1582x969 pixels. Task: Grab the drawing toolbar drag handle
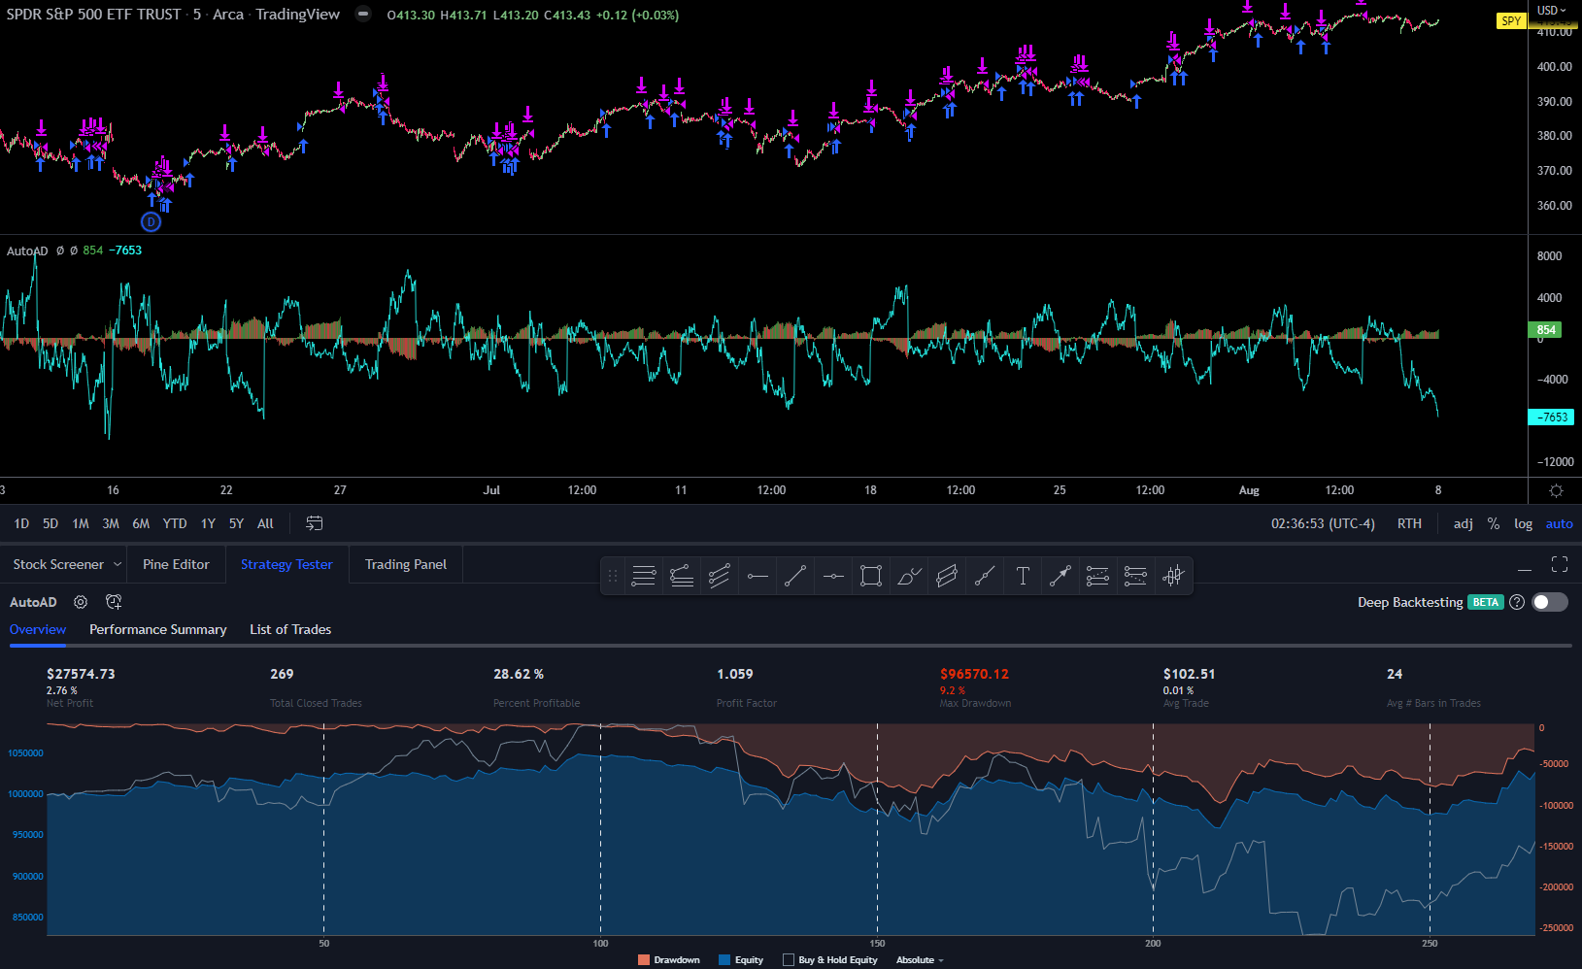[x=613, y=577]
